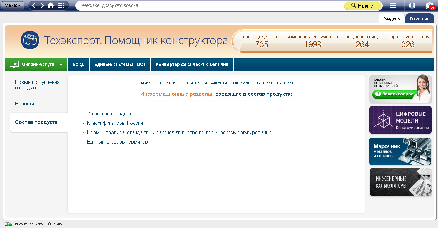Switch to the Разделы tab
The width and height of the screenshot is (438, 228).
pos(392,18)
